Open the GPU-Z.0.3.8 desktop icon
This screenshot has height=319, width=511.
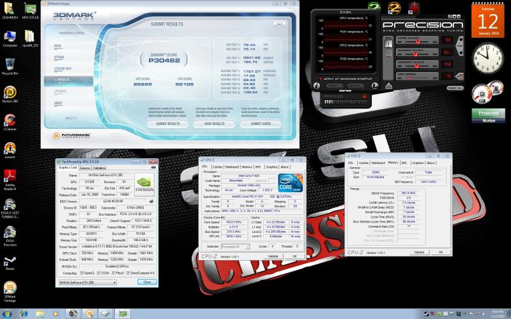pyautogui.click(x=30, y=10)
